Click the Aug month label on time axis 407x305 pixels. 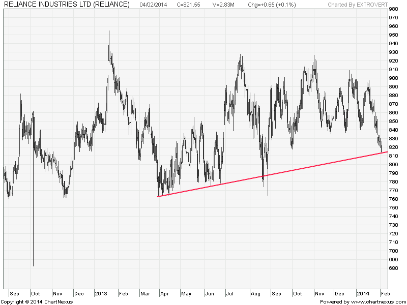[255, 294]
